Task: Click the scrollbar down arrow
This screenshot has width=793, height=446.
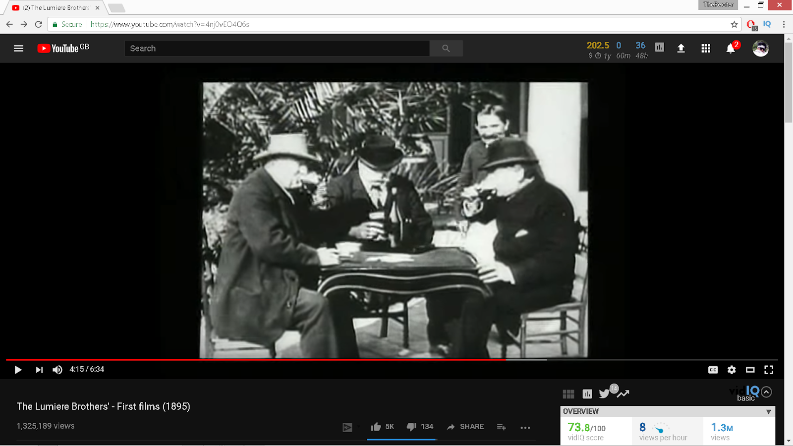Action: (x=789, y=441)
